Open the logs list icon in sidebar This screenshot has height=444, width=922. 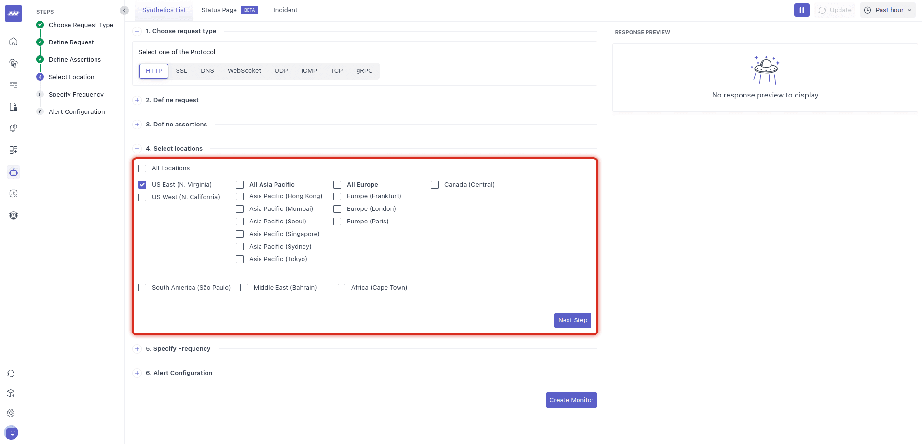[x=14, y=85]
